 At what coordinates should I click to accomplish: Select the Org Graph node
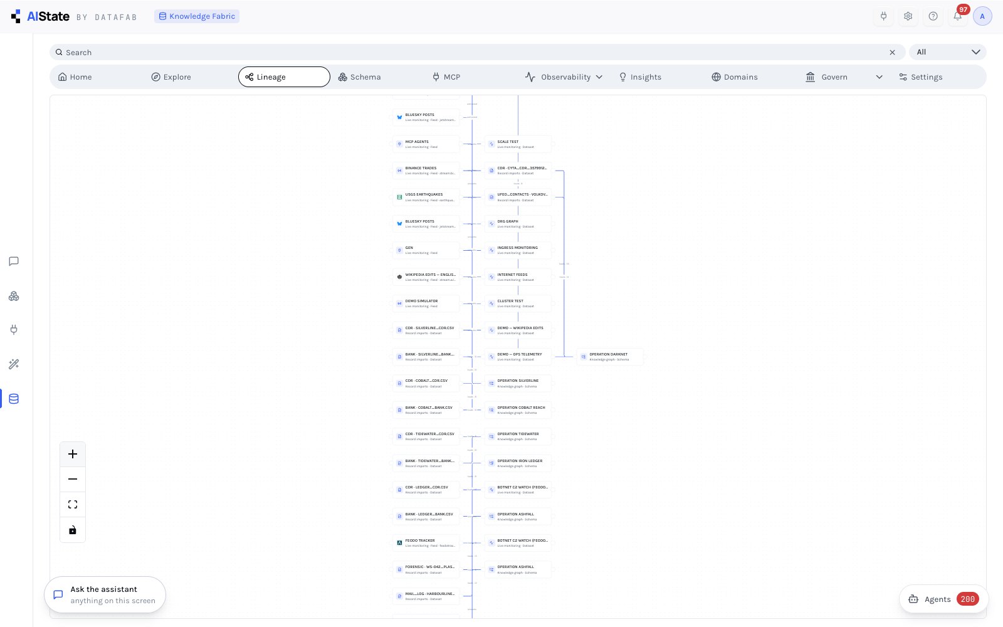pos(518,224)
